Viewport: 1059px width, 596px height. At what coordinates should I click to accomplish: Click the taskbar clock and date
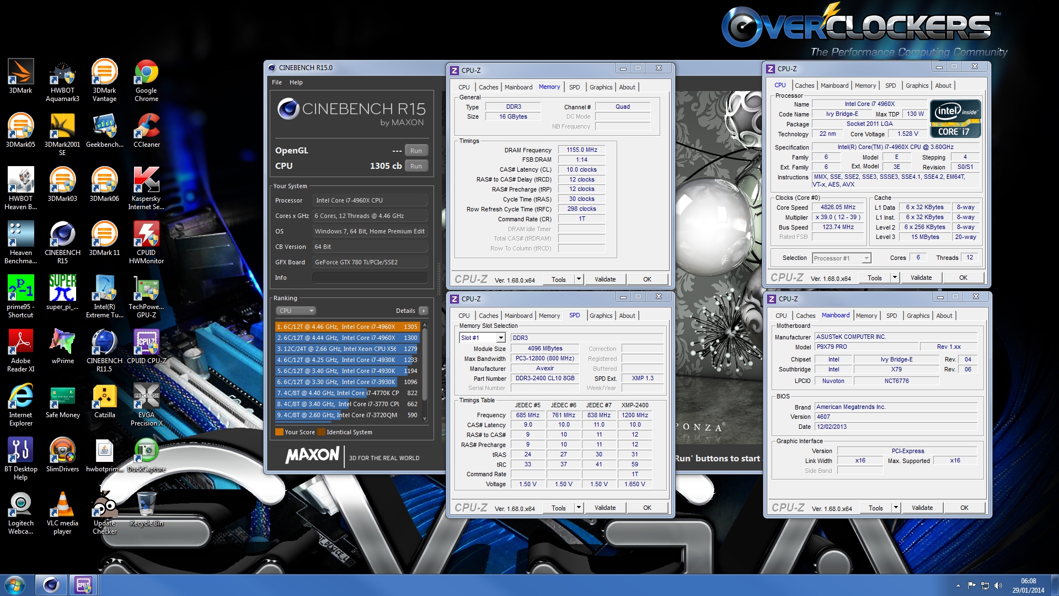(x=1028, y=586)
